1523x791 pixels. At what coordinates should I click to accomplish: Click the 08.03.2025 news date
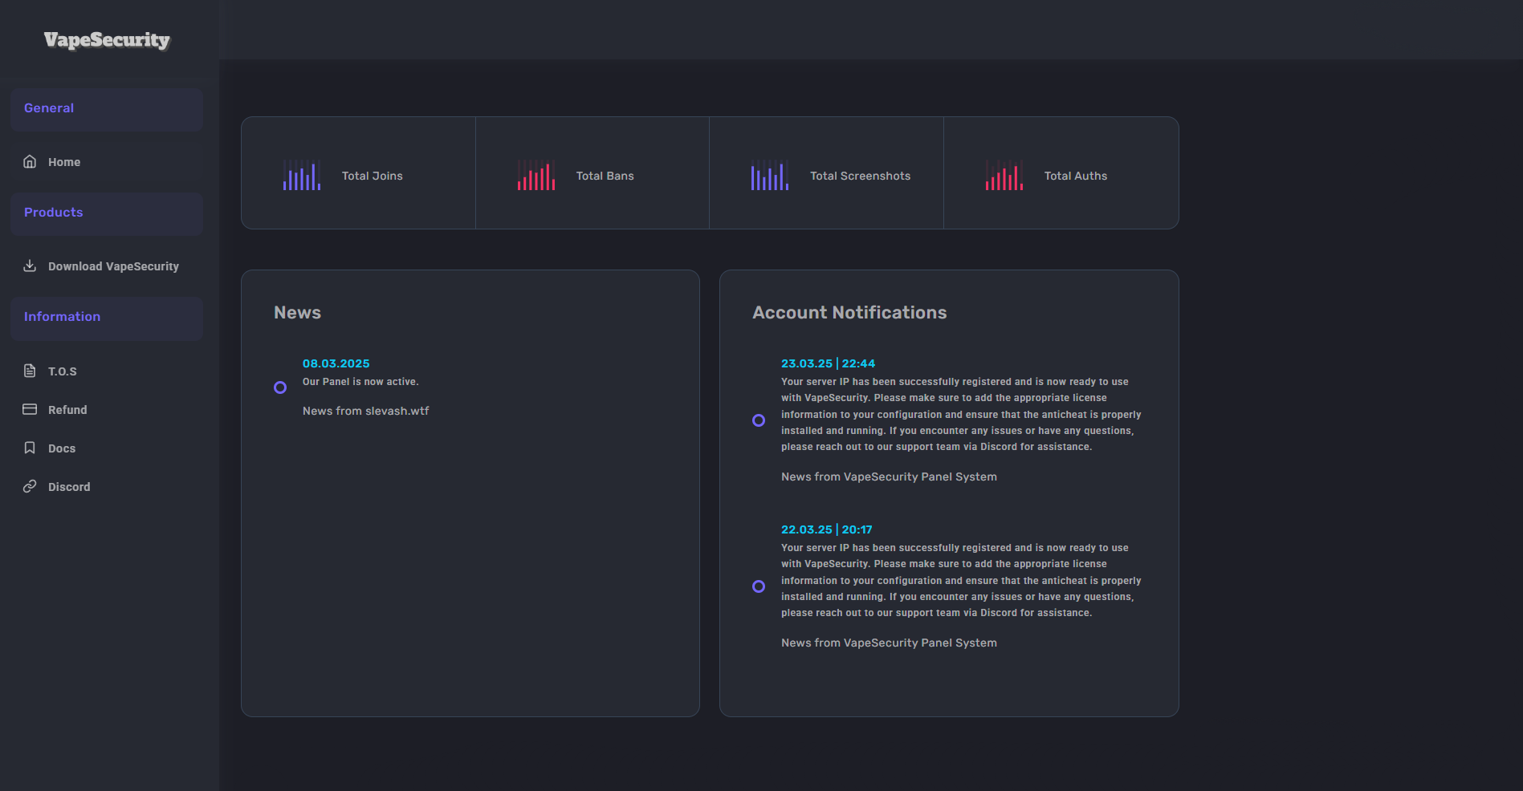(336, 363)
